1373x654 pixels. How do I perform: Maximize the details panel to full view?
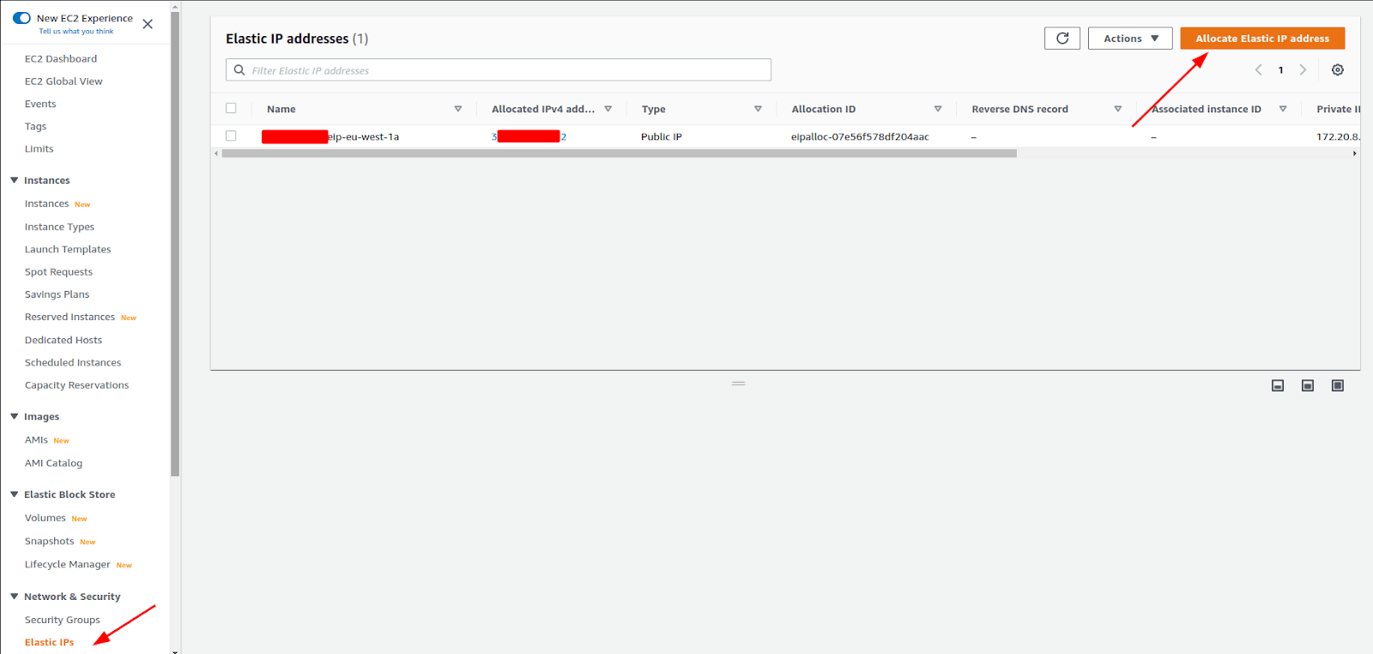click(x=1337, y=386)
